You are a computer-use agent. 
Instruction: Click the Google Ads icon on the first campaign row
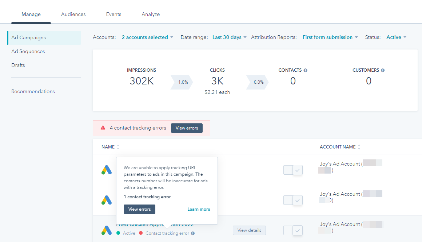click(x=107, y=170)
